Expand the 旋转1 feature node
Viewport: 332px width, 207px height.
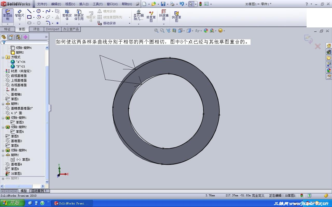pos(3,104)
